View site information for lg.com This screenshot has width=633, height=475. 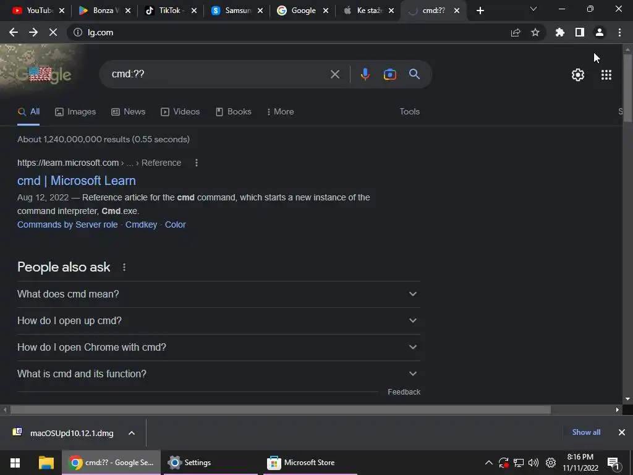[78, 32]
